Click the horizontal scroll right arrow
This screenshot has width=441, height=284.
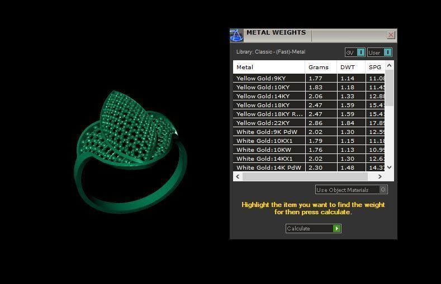[x=380, y=176]
